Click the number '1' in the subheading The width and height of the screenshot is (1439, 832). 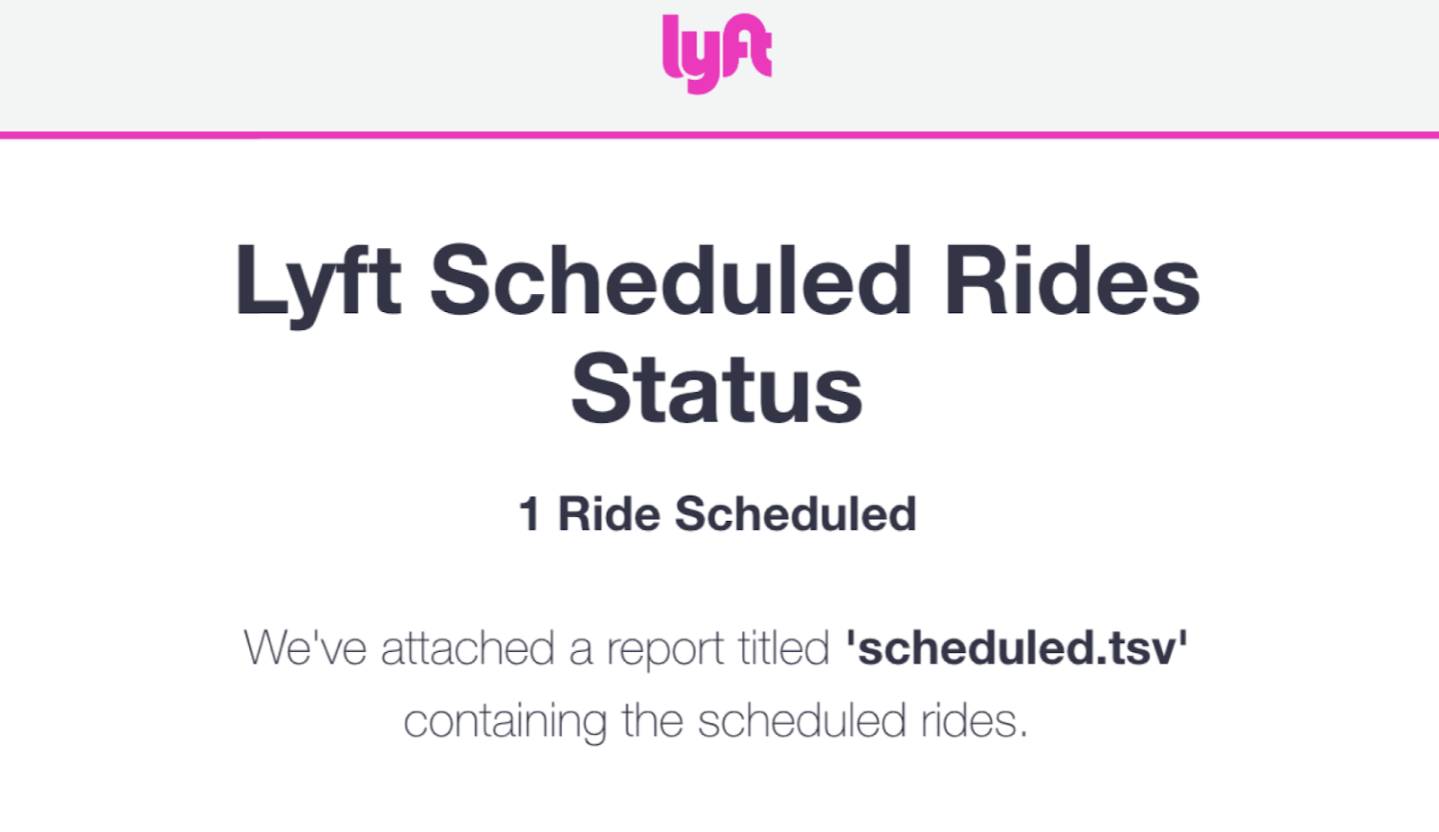click(529, 514)
